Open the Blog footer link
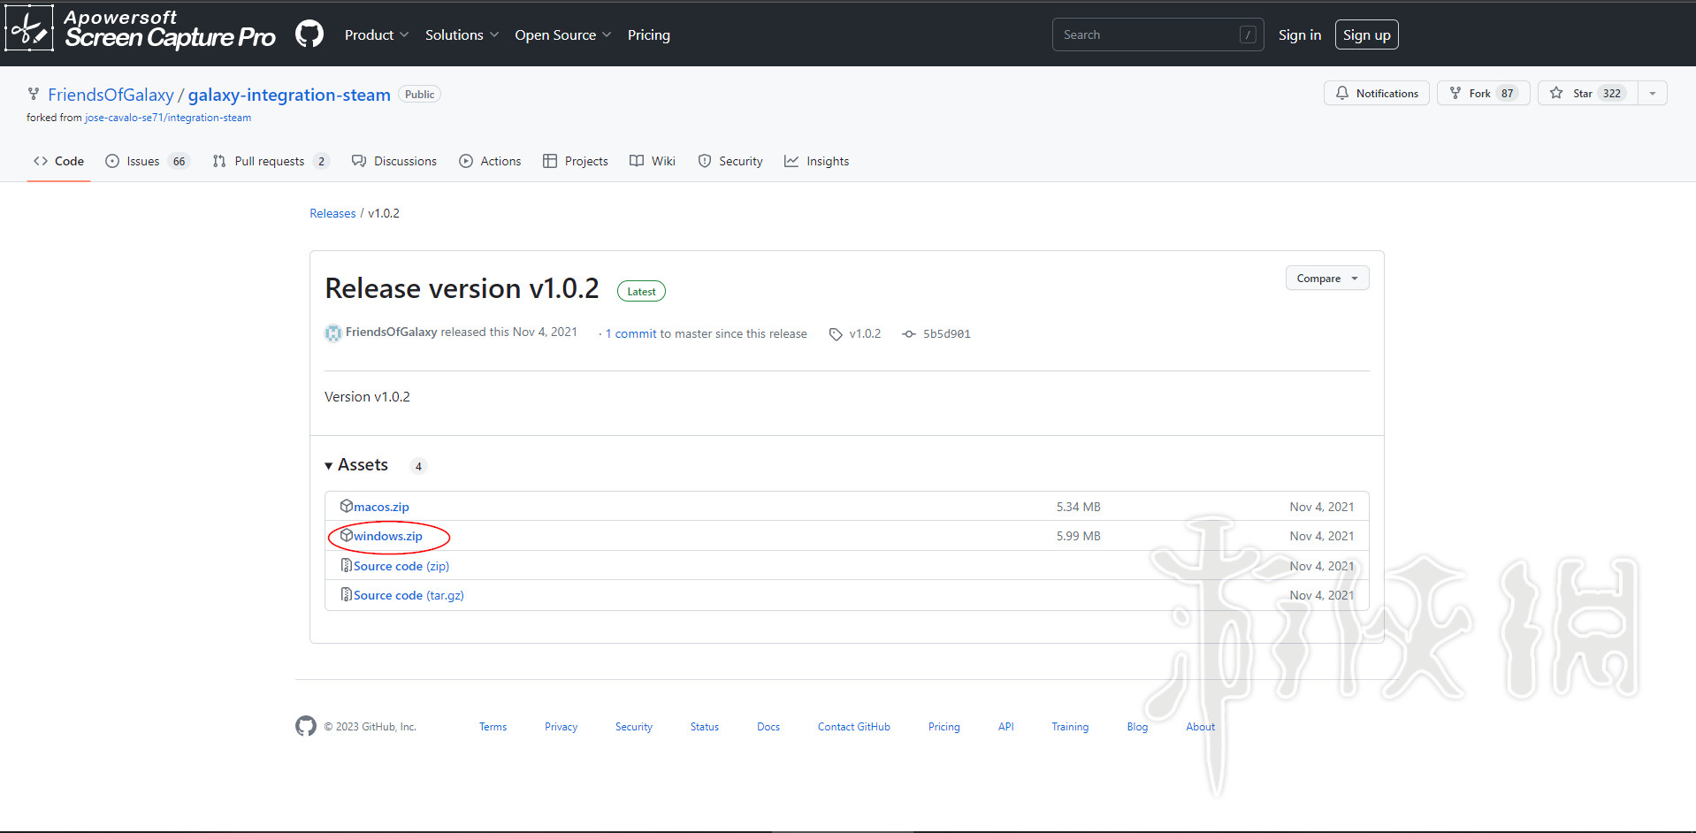The height and width of the screenshot is (833, 1696). [x=1137, y=727]
